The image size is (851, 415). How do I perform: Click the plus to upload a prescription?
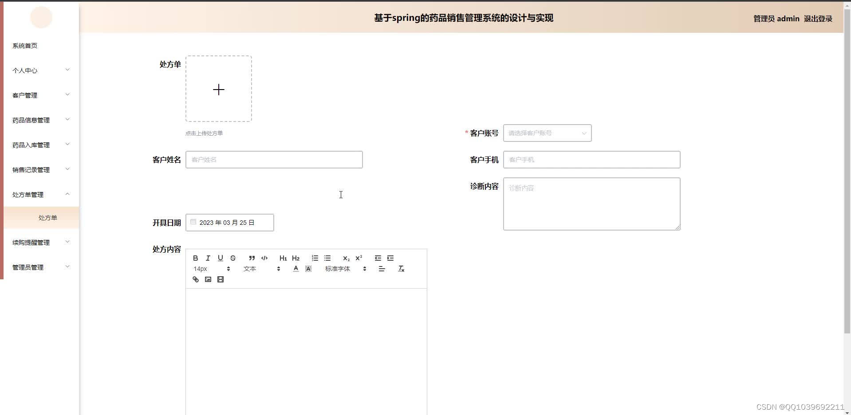click(x=219, y=90)
